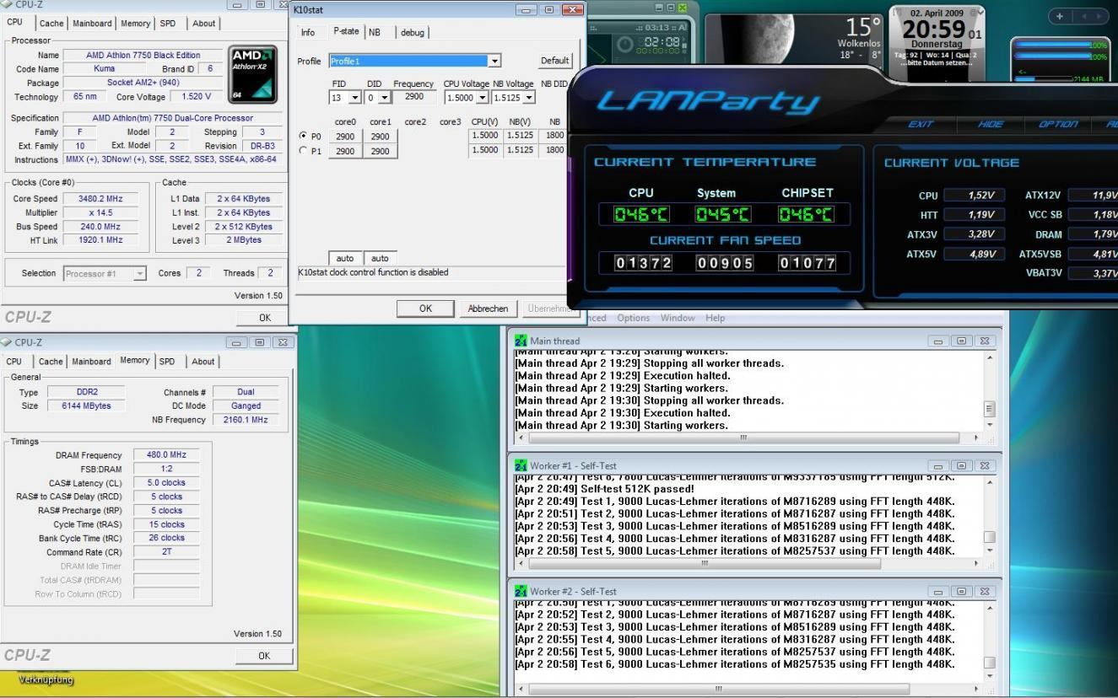Click the CPU-Z icon in the Memory window title bar
This screenshot has width=1118, height=698.
pos(8,342)
